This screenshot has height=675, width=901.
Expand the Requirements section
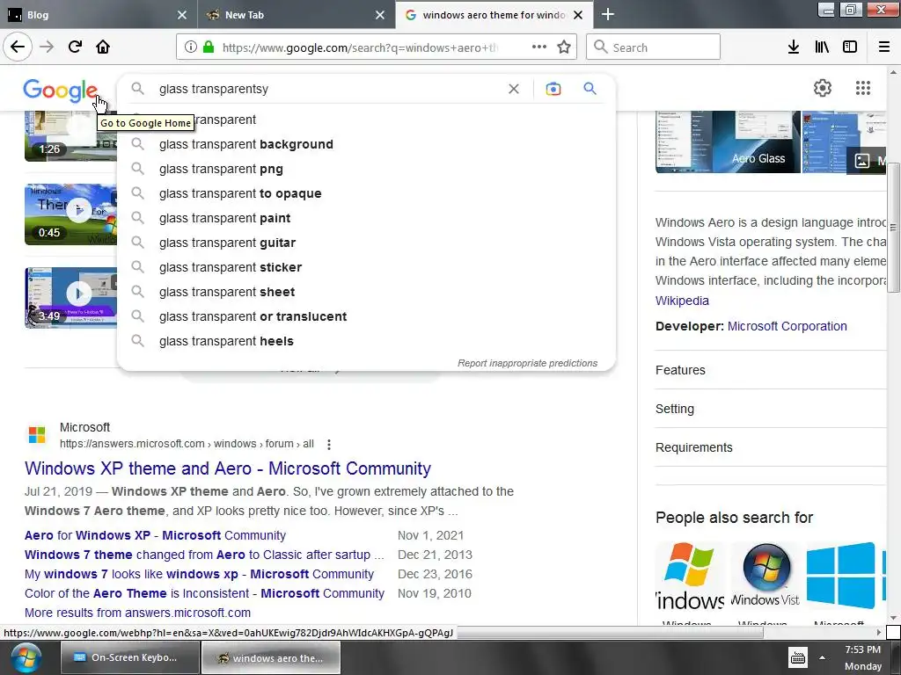(x=771, y=447)
